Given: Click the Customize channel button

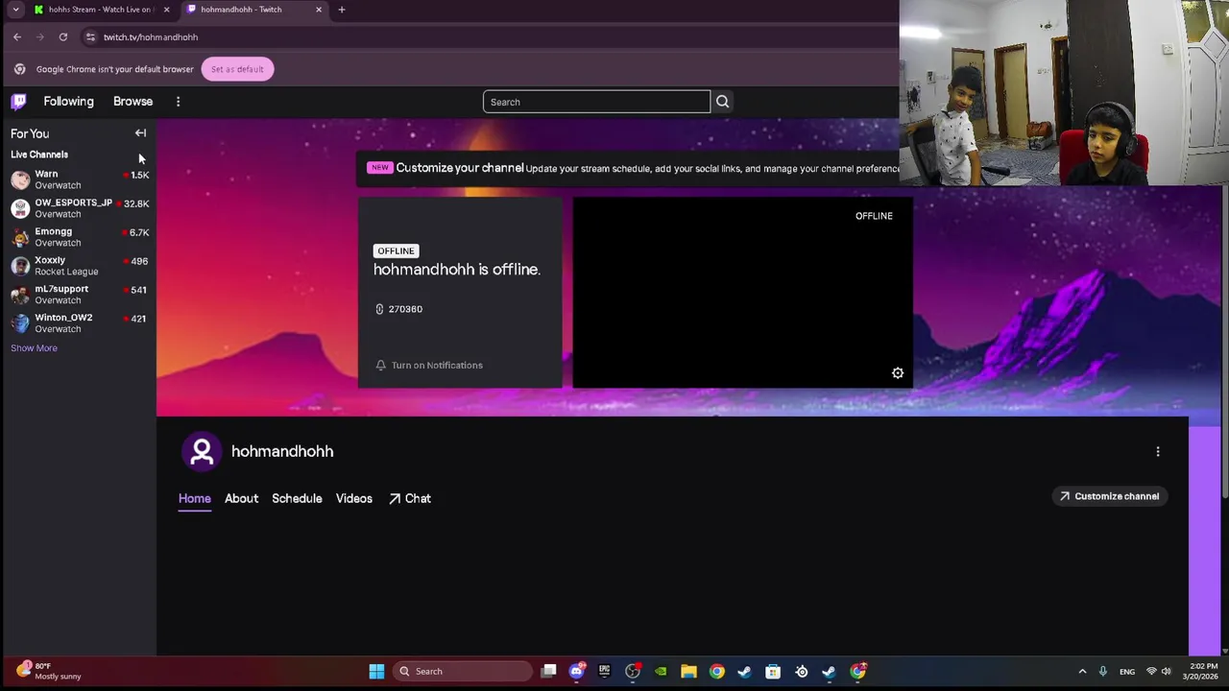Looking at the screenshot, I should coord(1109,496).
